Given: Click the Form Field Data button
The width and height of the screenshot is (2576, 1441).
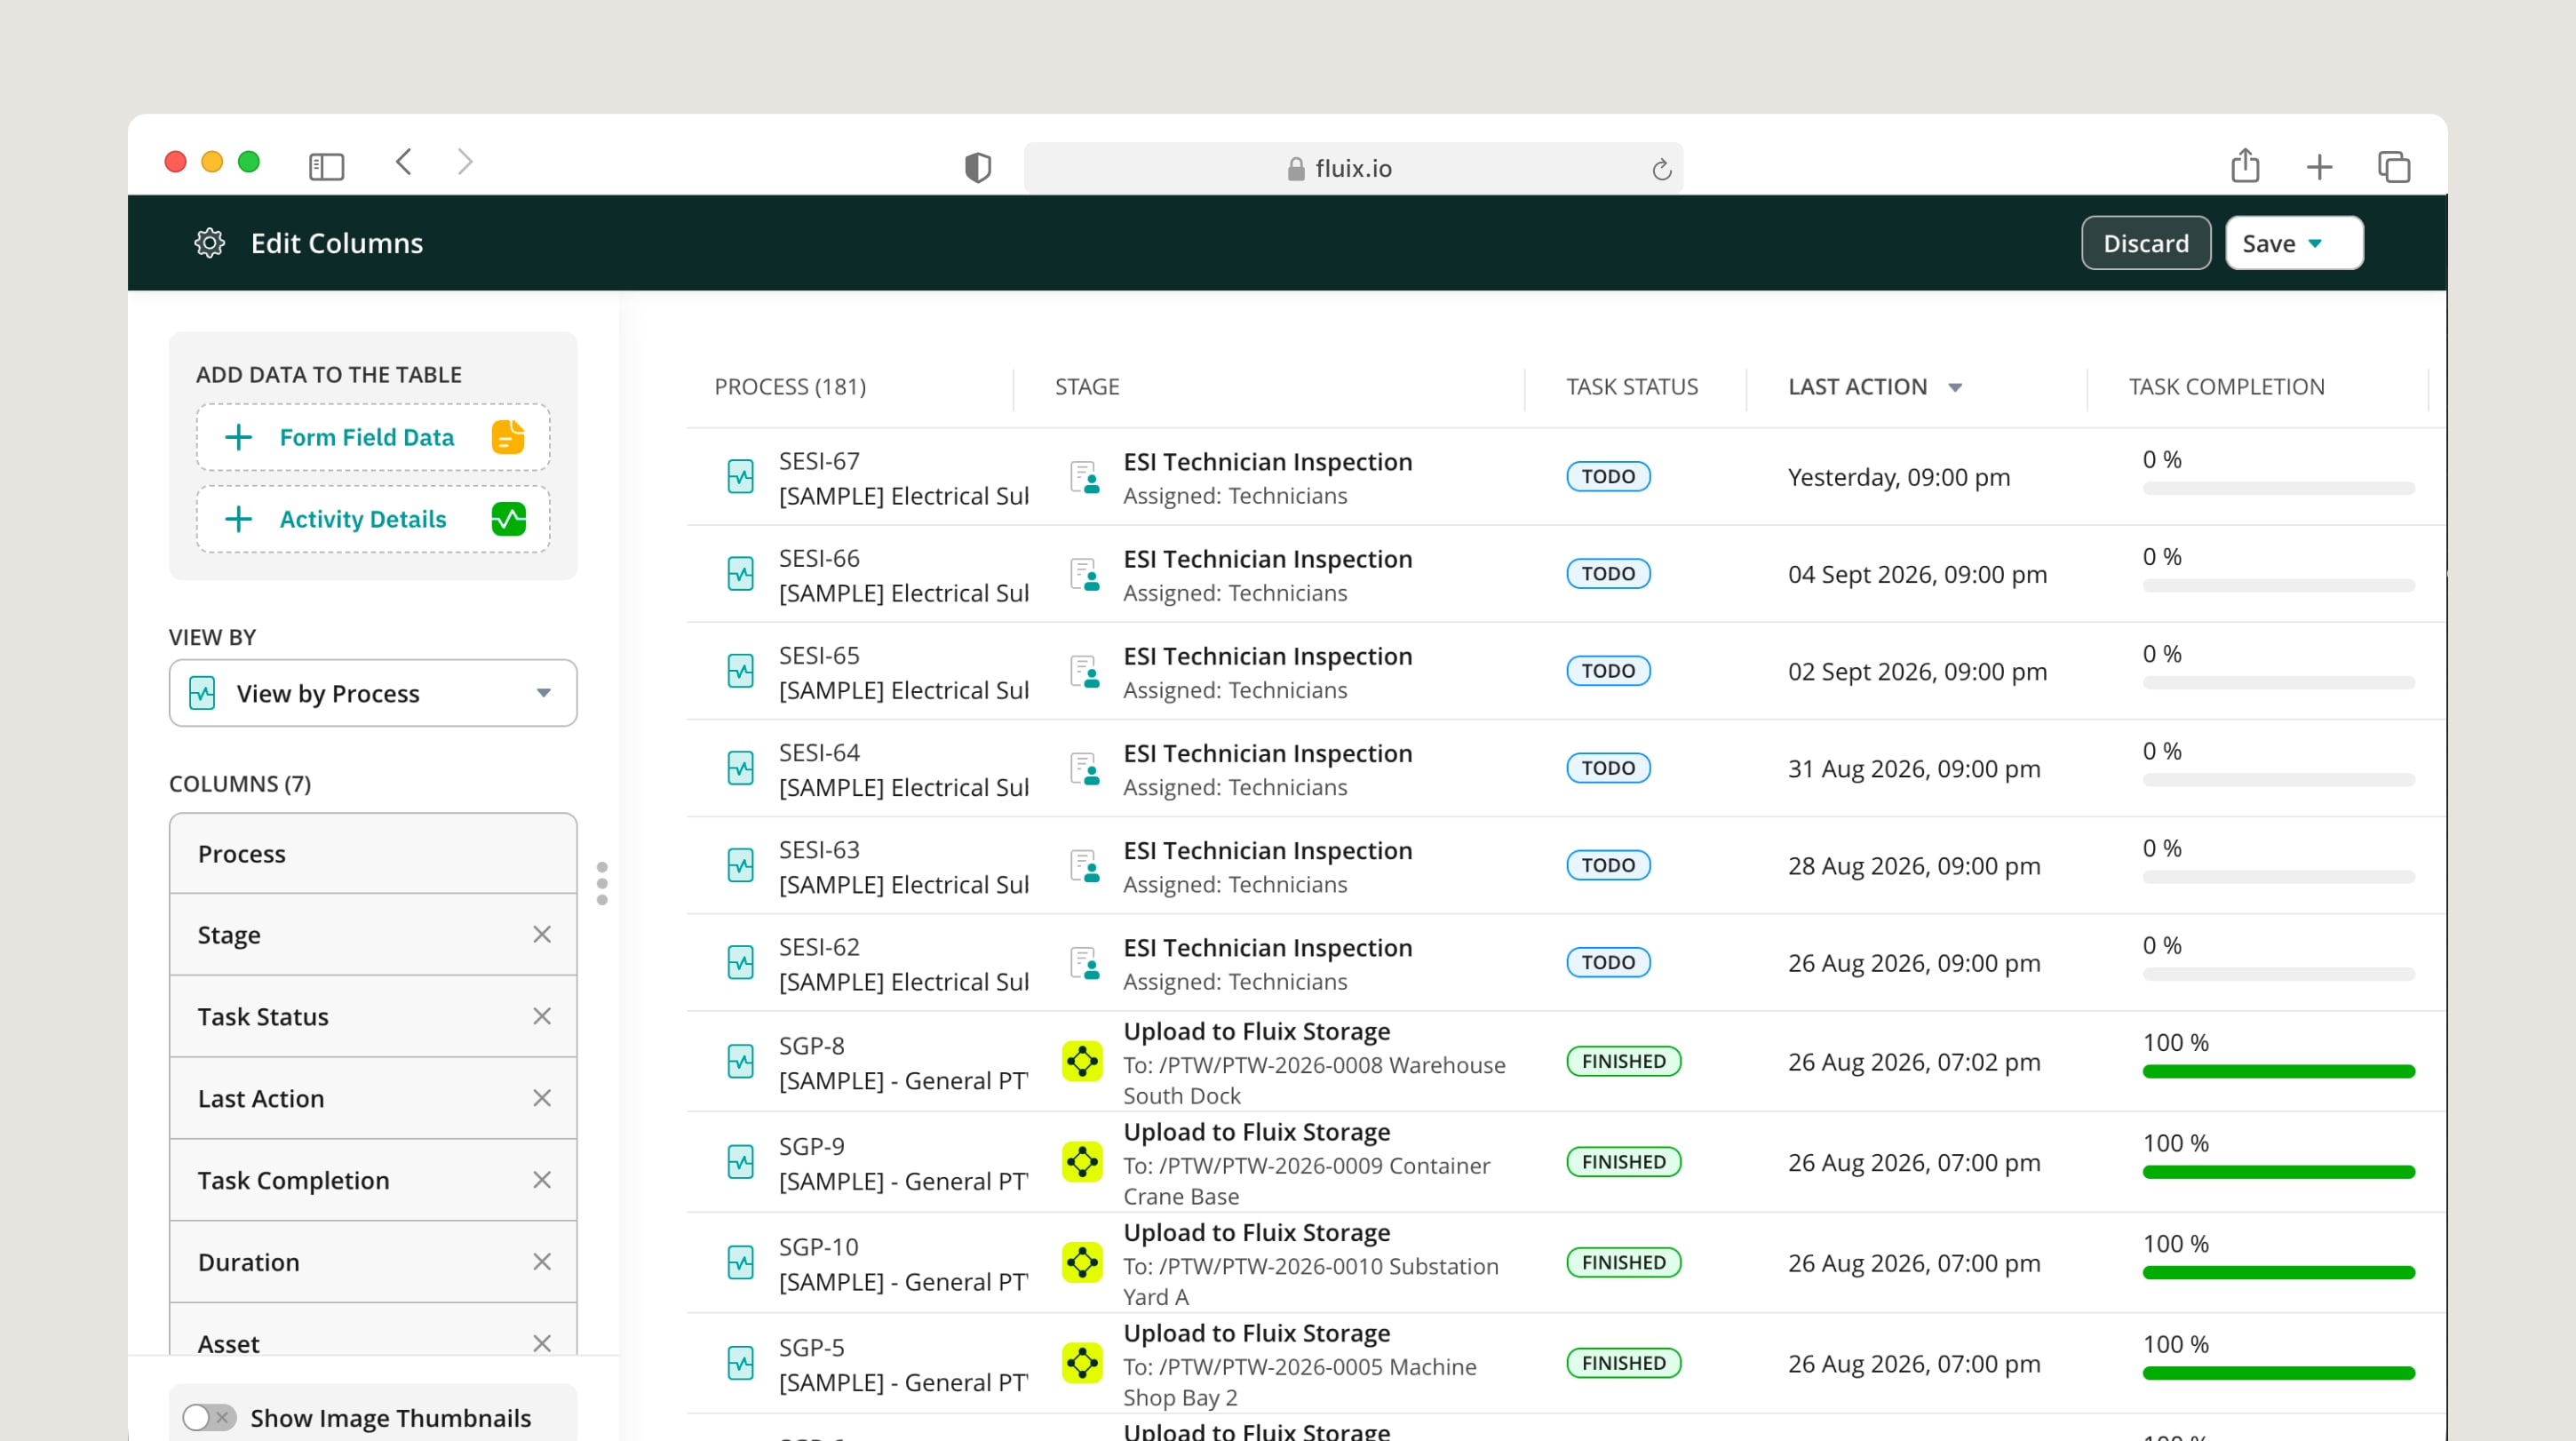Looking at the screenshot, I should point(373,437).
